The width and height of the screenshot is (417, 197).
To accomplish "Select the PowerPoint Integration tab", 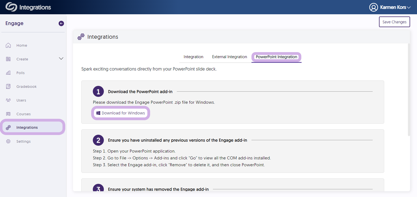I will pyautogui.click(x=277, y=57).
